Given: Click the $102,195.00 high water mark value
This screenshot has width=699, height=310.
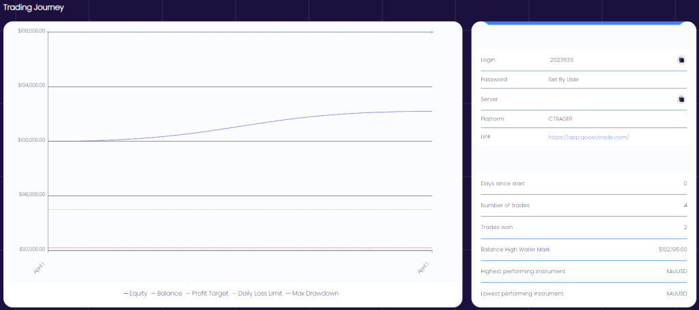Looking at the screenshot, I should tap(672, 249).
